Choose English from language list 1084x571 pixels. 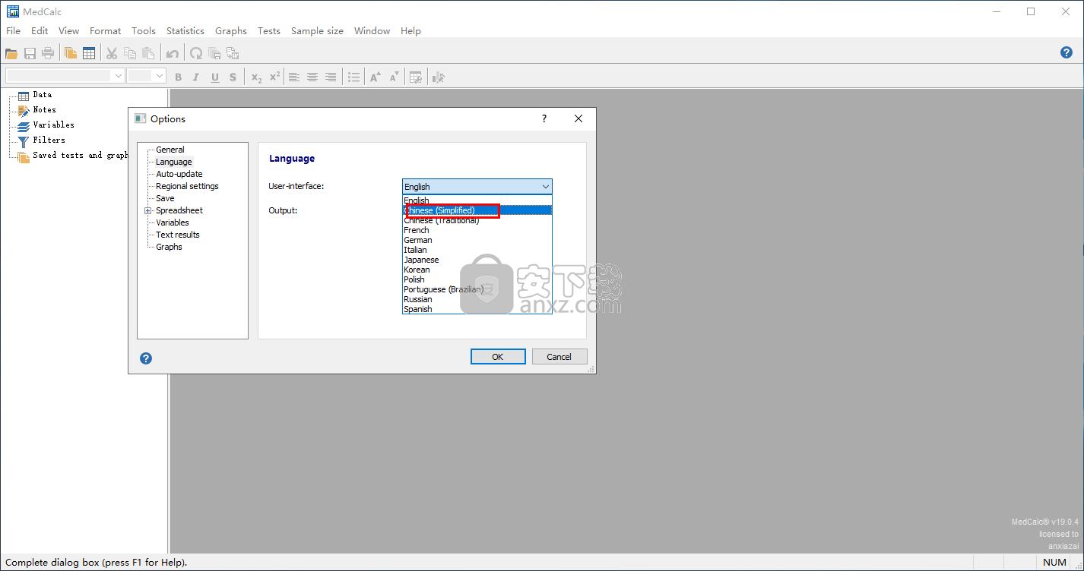(x=417, y=200)
